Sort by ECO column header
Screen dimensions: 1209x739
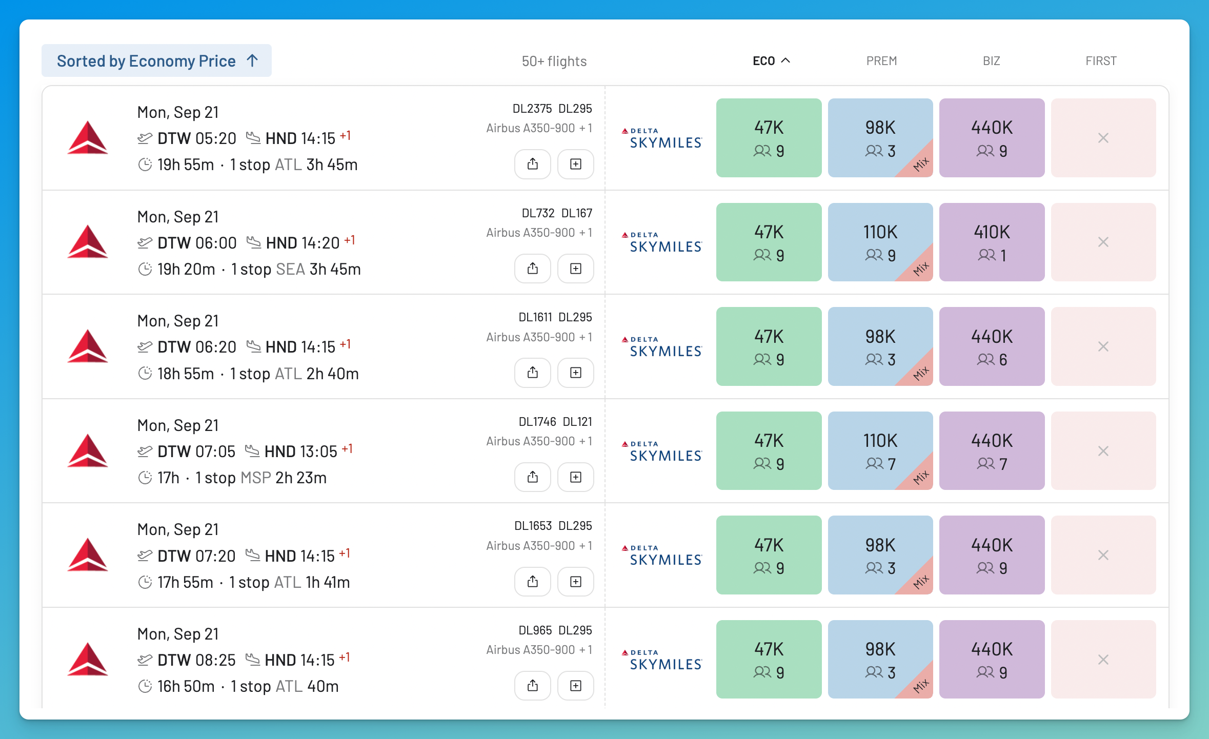[771, 61]
